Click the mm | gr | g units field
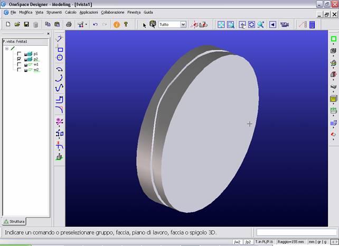Viewport: 339px width, 246px height. click(x=317, y=242)
